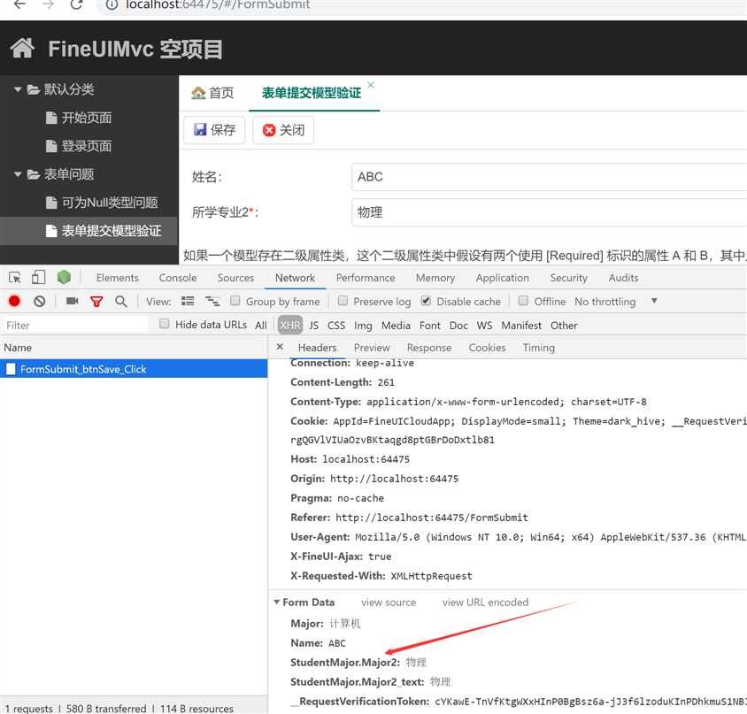Image resolution: width=747 pixels, height=714 pixels.
Task: Stop recording with the red record icon
Action: [14, 301]
